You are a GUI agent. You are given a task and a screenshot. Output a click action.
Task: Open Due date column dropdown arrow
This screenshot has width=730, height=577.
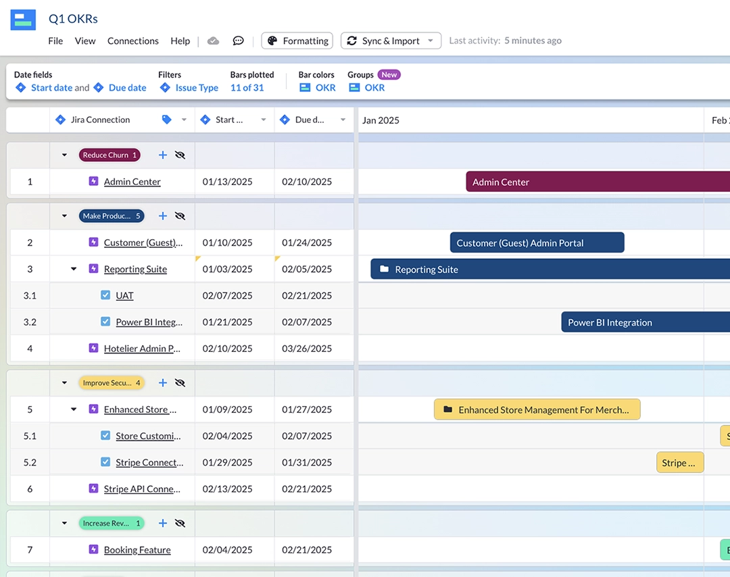click(343, 120)
